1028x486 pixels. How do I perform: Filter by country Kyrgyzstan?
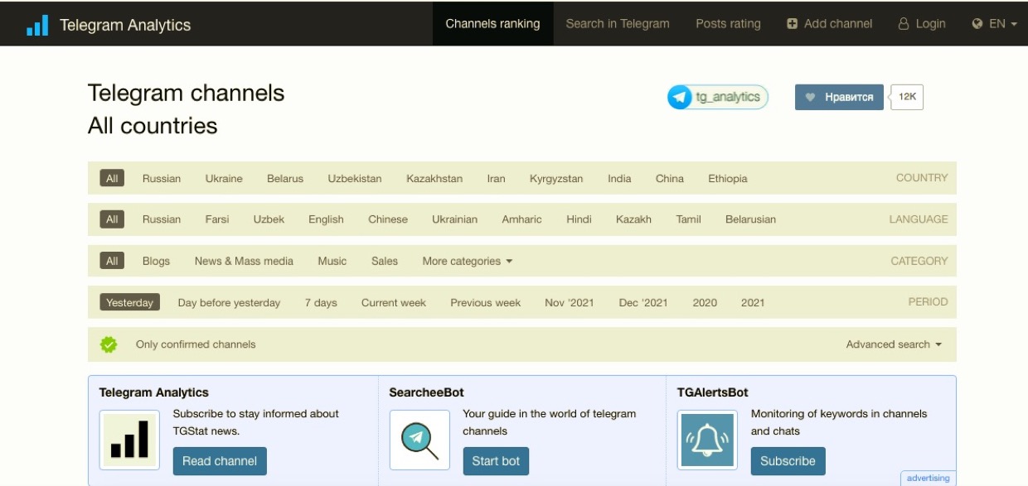point(556,178)
